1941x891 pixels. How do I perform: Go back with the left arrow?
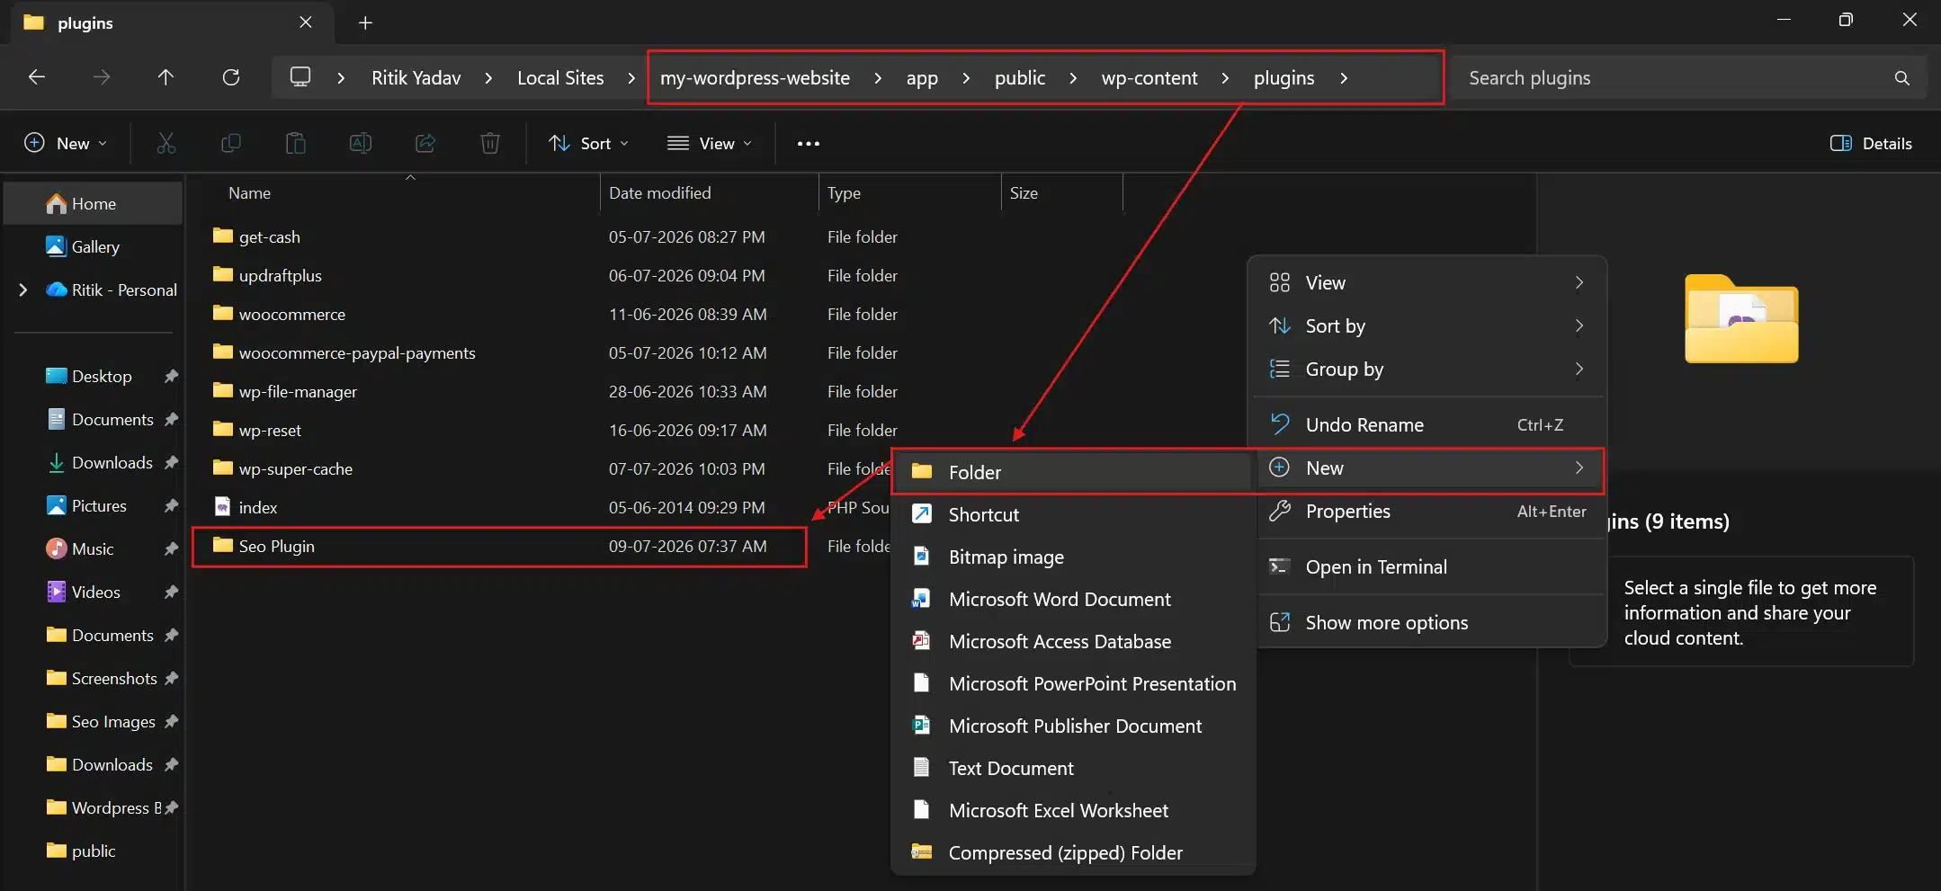[x=37, y=77]
